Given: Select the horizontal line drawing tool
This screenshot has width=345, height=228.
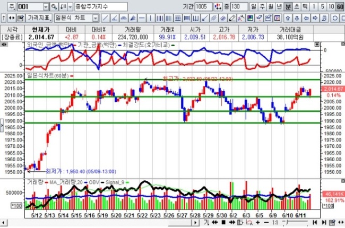Looking at the screenshot, I should 142,18.
